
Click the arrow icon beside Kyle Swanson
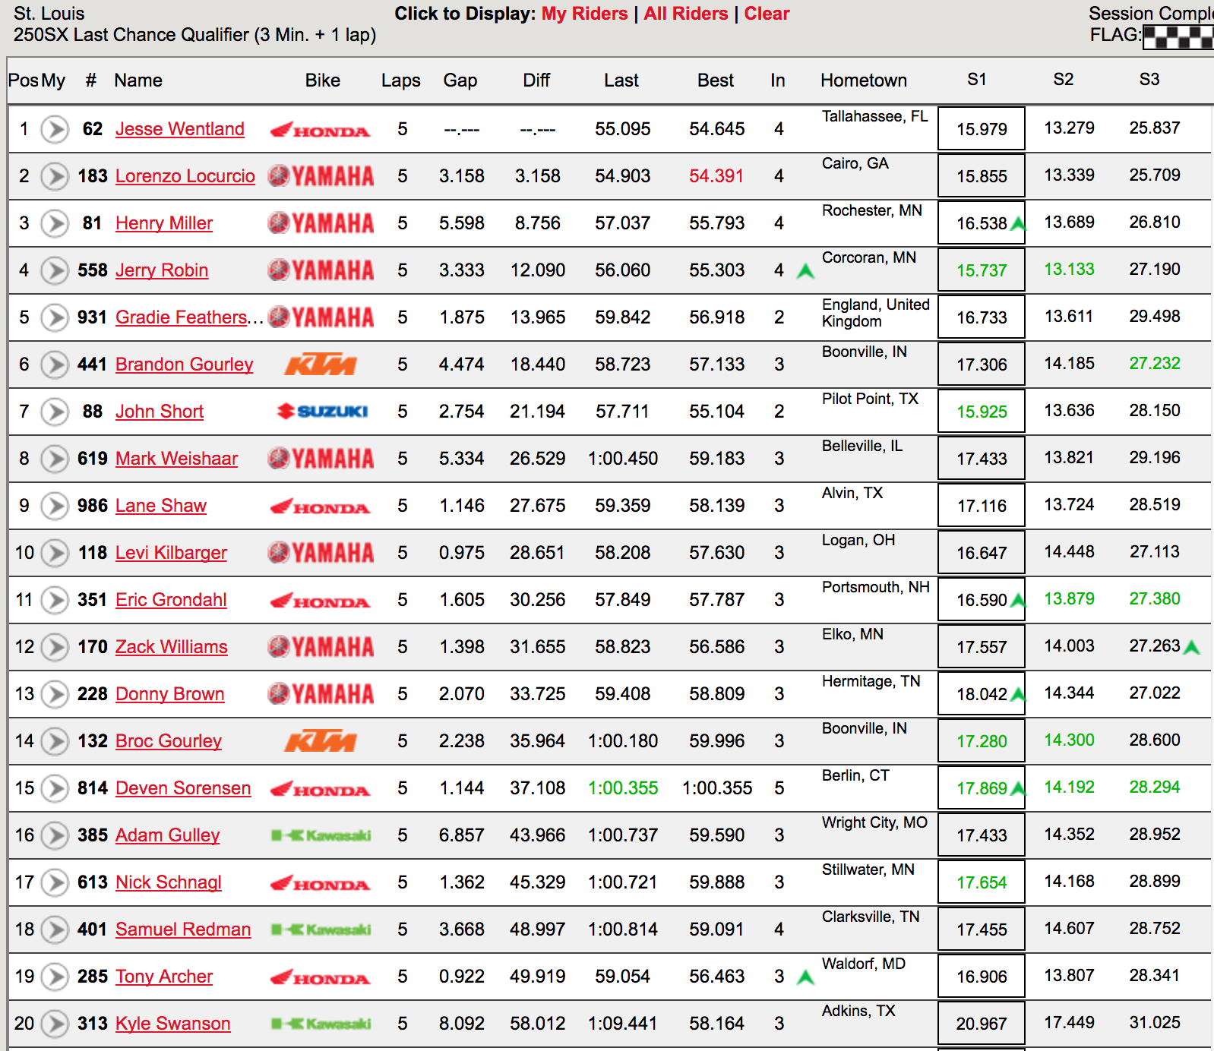[x=55, y=1024]
